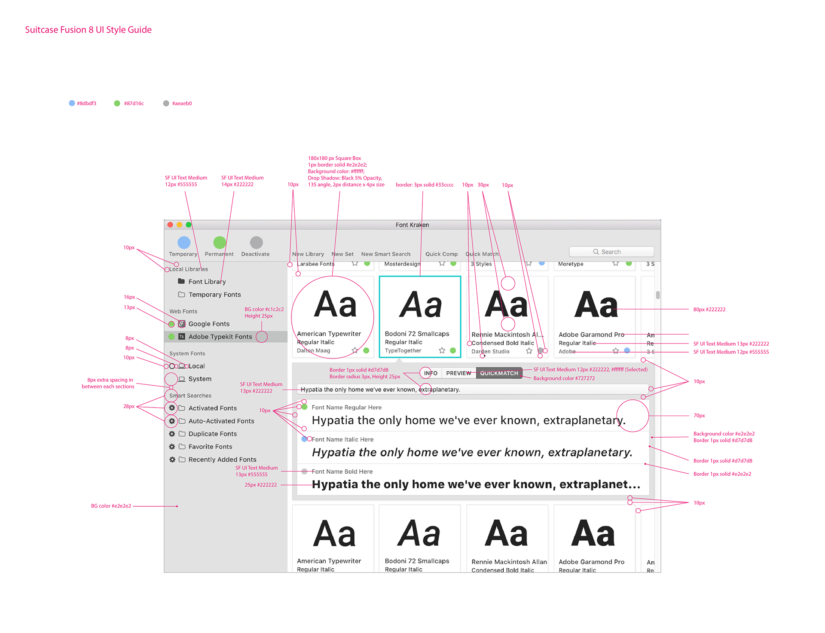Click the Adobe Typekit Tk icon
825x633 pixels.
tap(182, 337)
